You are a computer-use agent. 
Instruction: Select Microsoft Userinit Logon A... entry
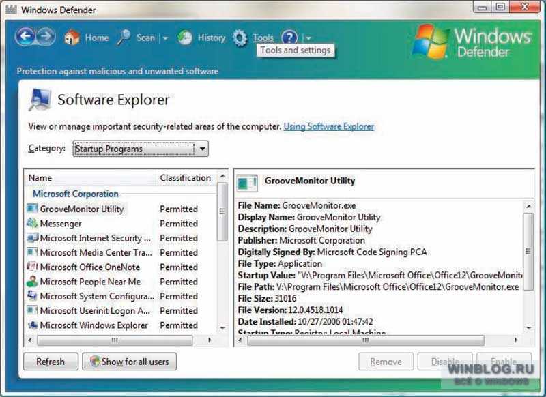95,311
